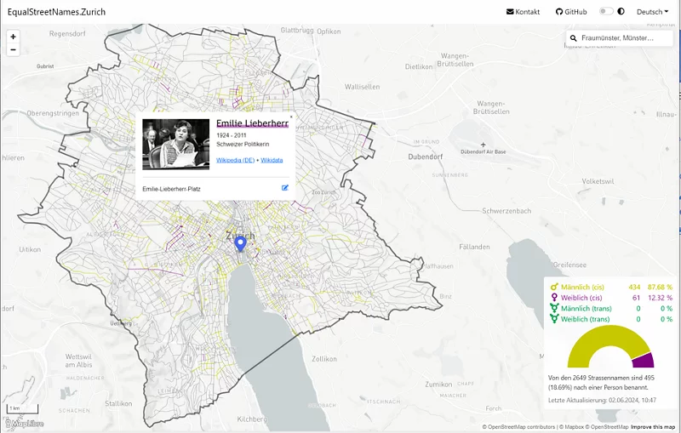Toggle the dark mode switch
This screenshot has width=681, height=433.
606,11
